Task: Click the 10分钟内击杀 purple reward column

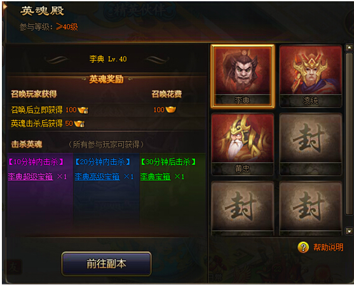Action: tap(40, 195)
